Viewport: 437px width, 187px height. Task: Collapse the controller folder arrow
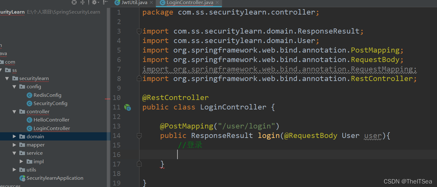pyautogui.click(x=14, y=111)
